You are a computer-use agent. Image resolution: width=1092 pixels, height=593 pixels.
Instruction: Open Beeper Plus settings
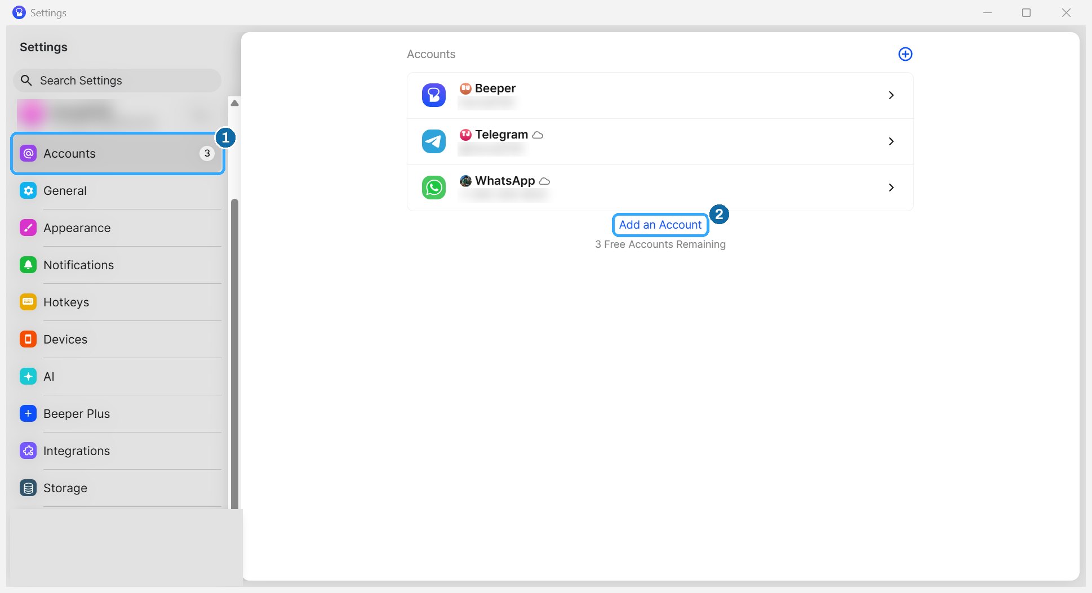click(x=118, y=413)
